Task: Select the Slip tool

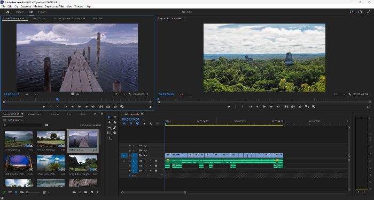Action: point(109,128)
